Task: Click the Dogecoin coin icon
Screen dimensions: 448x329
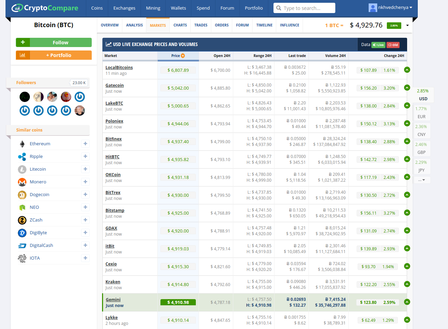Action: (22, 195)
